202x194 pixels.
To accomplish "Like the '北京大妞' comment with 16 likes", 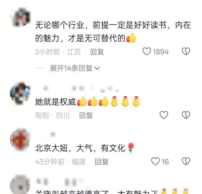I will (155, 161).
